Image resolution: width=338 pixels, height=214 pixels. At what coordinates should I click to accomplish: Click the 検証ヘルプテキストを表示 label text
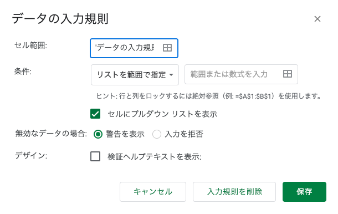point(155,156)
